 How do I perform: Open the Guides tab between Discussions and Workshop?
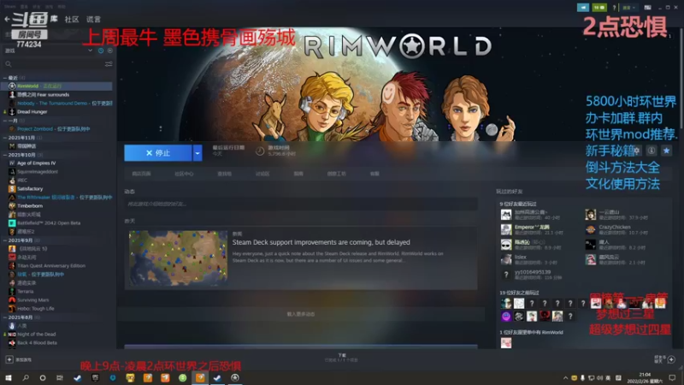(298, 174)
